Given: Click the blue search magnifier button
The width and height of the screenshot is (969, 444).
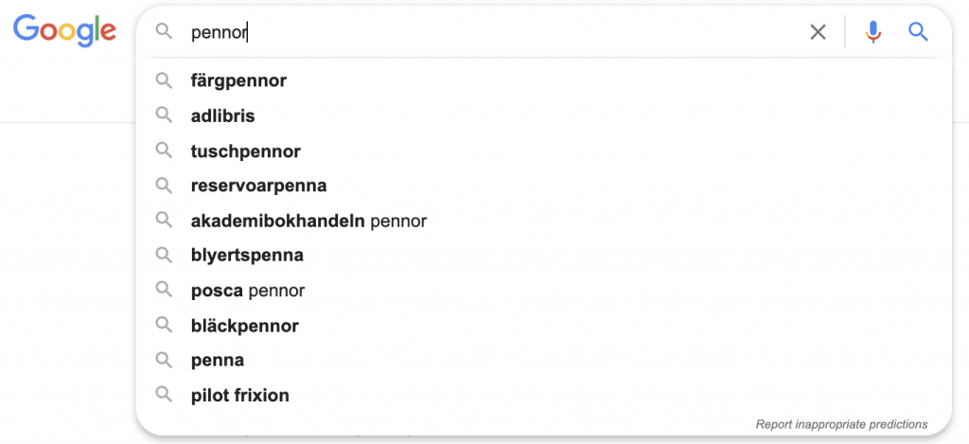Looking at the screenshot, I should (x=918, y=32).
